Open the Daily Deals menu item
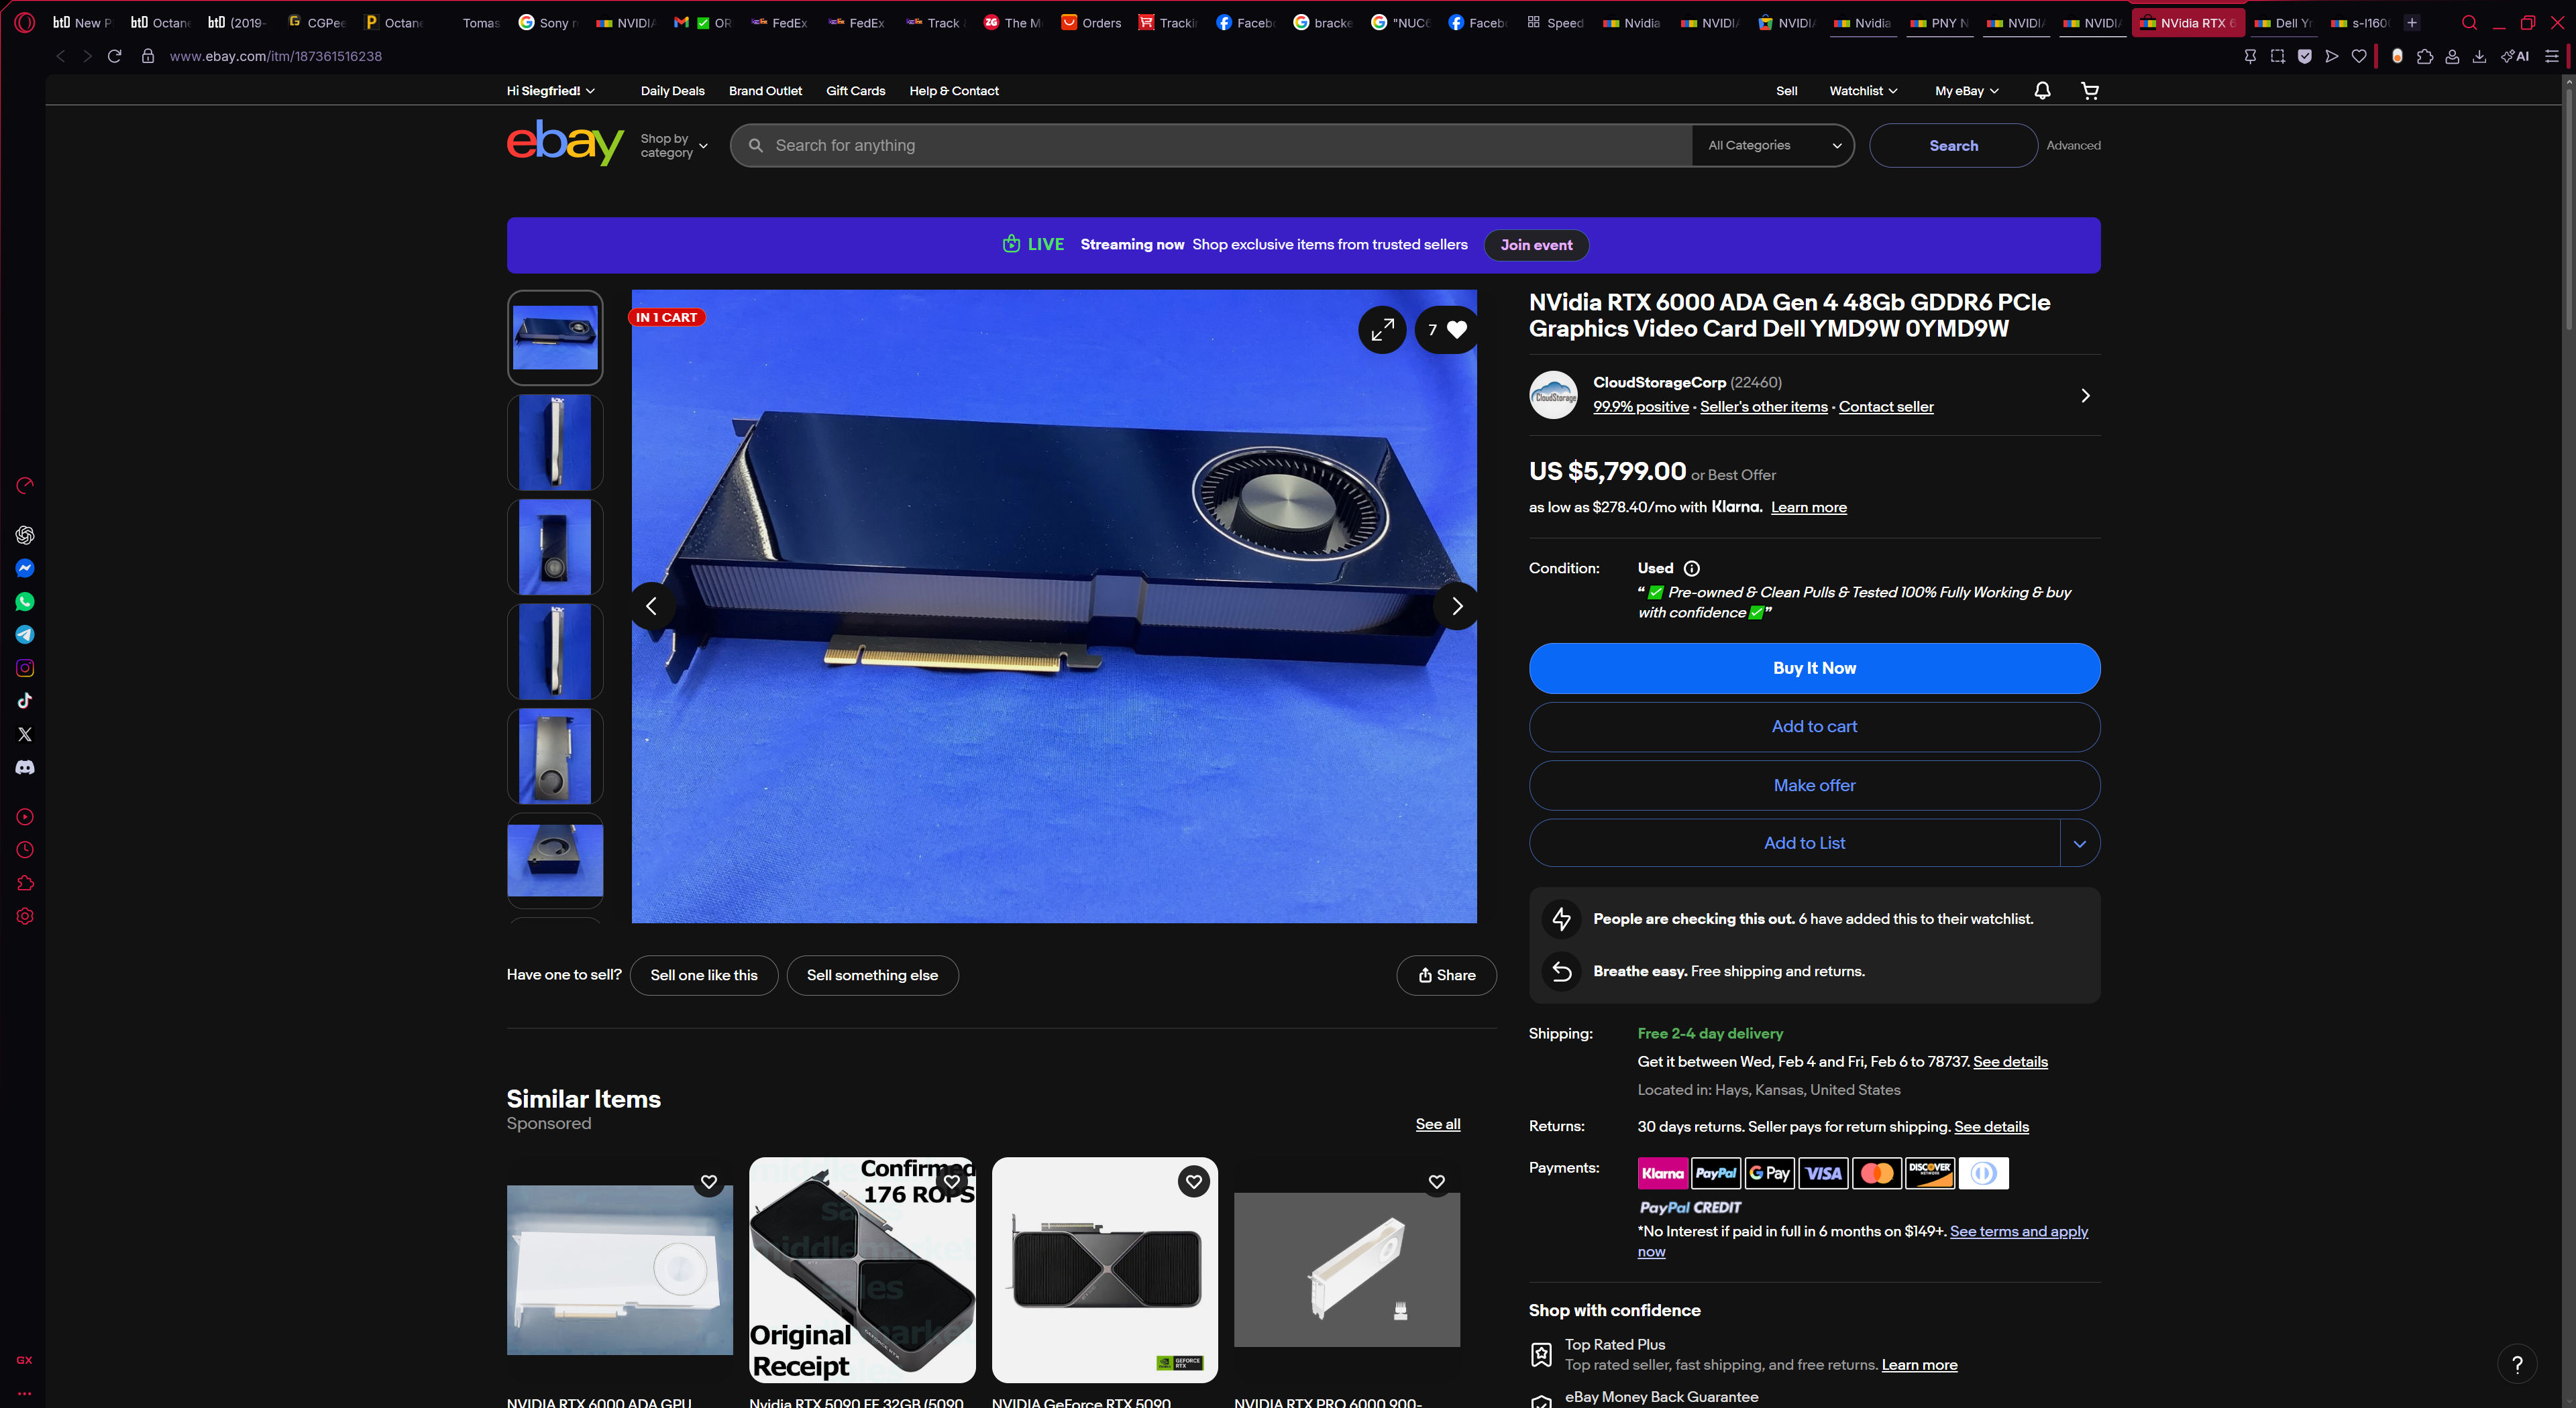This screenshot has height=1408, width=2576. point(672,91)
